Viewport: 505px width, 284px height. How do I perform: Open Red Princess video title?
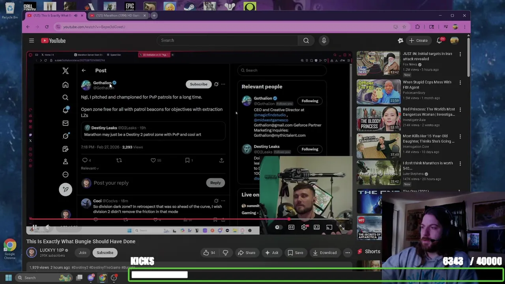coord(429,112)
